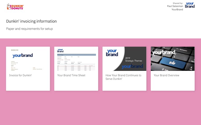The image size is (201, 125).
Task: Click 'YourBrand' company text under Paul Salesman
Action: (177, 9)
